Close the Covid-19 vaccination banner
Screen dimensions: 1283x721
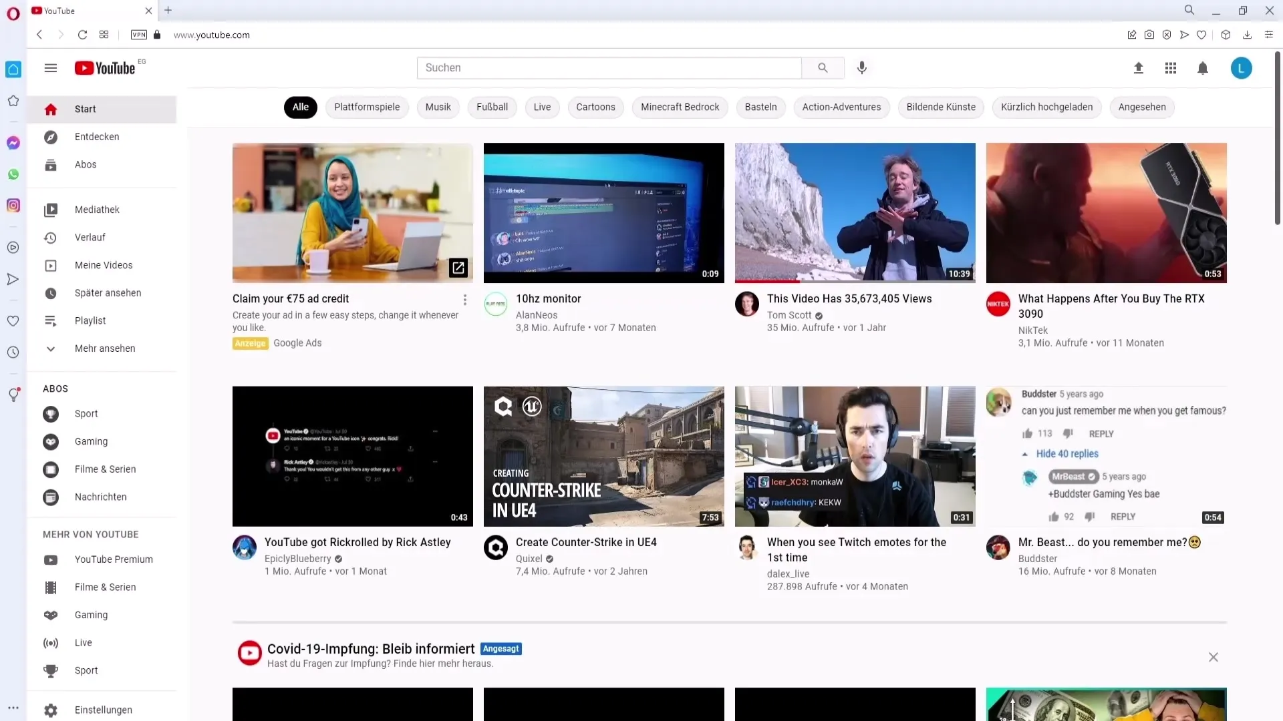pos(1214,656)
